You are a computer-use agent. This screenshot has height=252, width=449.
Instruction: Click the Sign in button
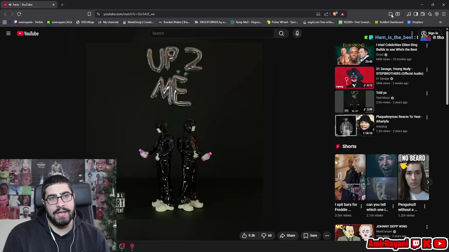tap(430, 33)
